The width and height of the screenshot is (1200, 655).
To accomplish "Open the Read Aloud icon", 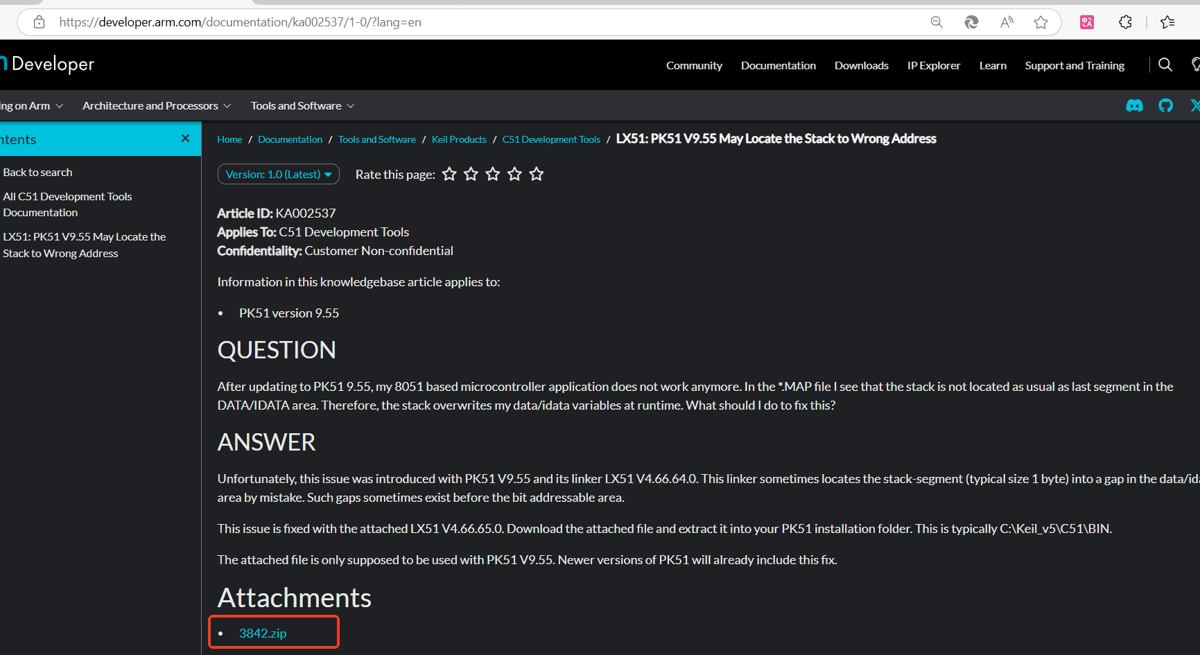I will 1007,22.
